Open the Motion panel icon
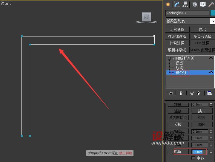215x162 pixels. tap(194, 4)
